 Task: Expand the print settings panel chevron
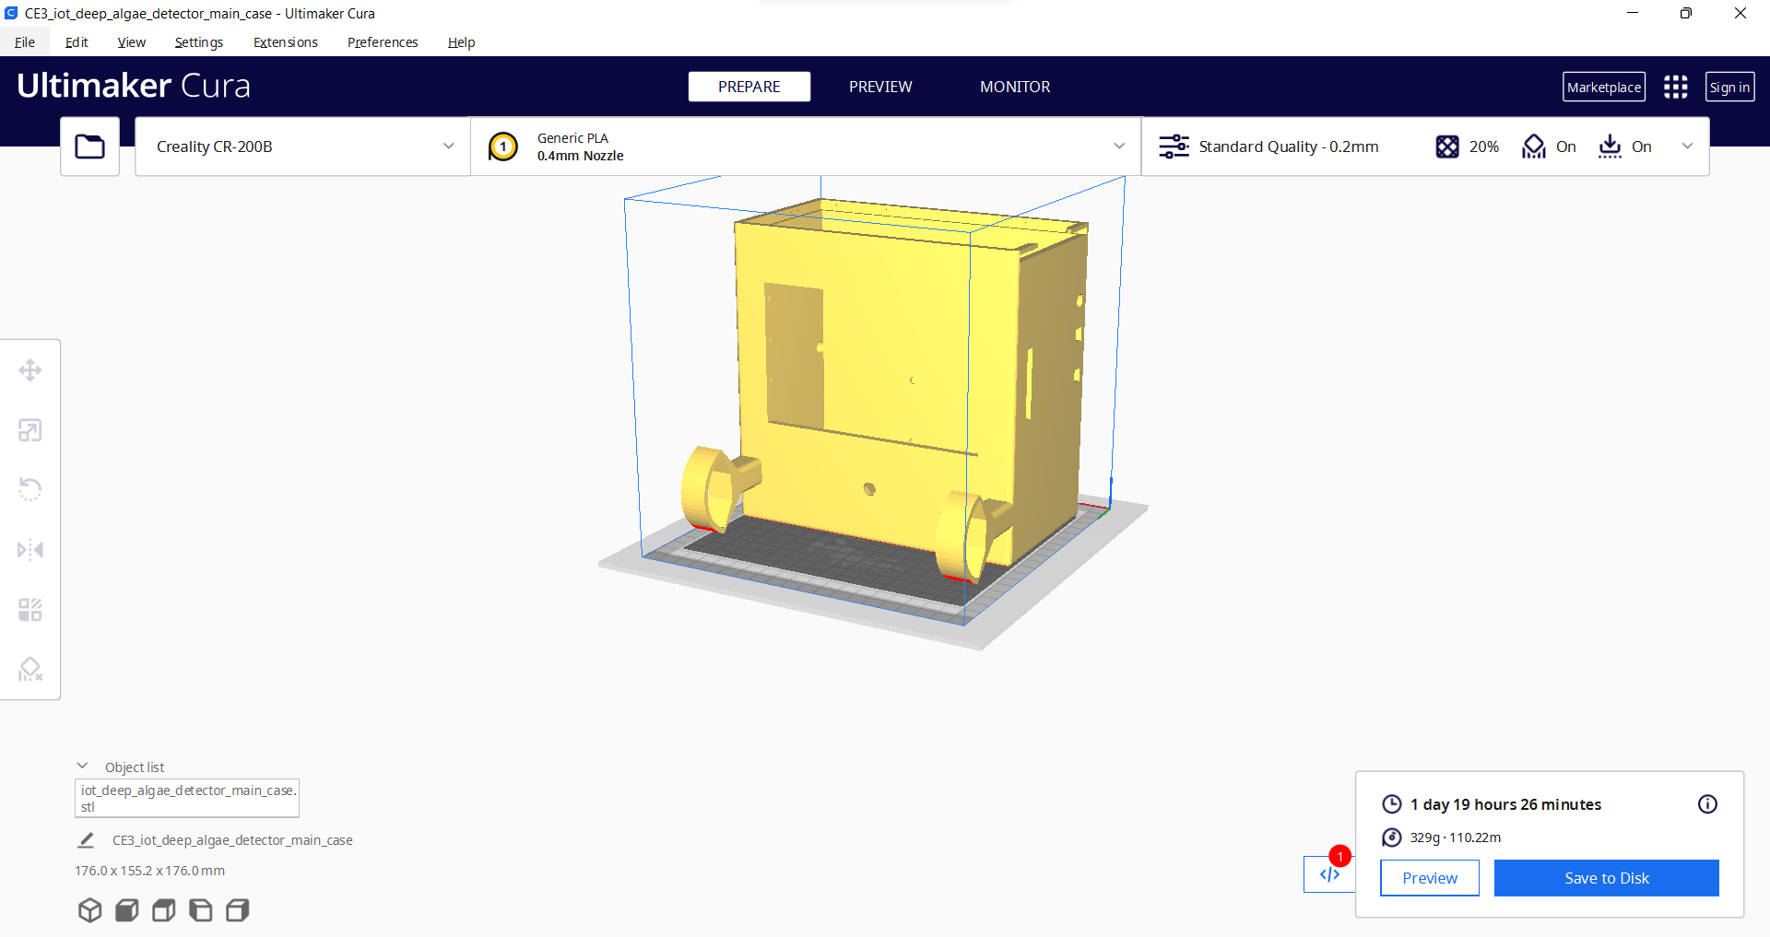tap(1688, 146)
